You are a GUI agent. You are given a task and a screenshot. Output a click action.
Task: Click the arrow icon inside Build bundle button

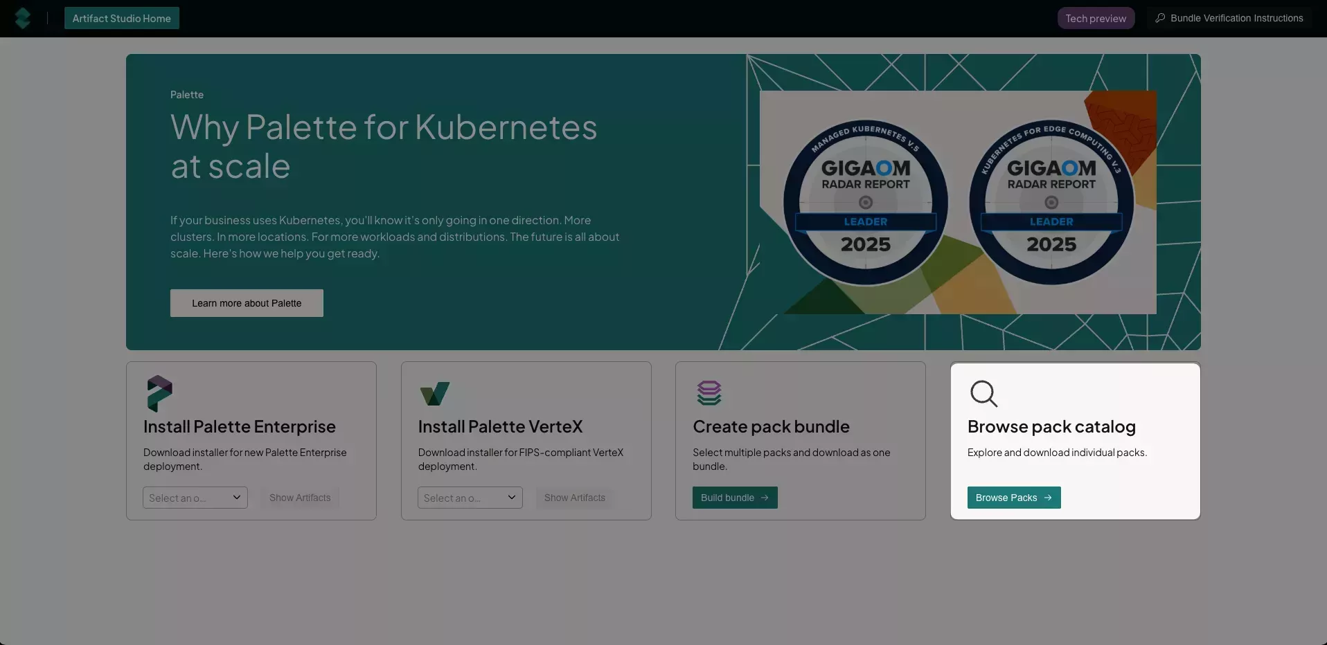pyautogui.click(x=765, y=497)
